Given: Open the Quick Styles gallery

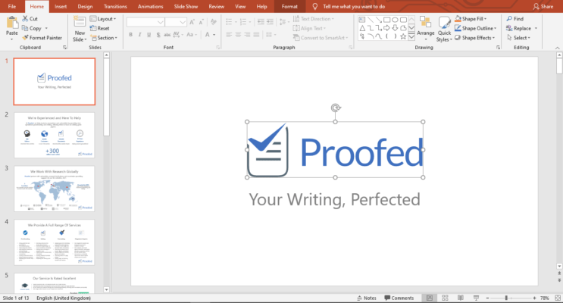Looking at the screenshot, I should click(x=444, y=29).
